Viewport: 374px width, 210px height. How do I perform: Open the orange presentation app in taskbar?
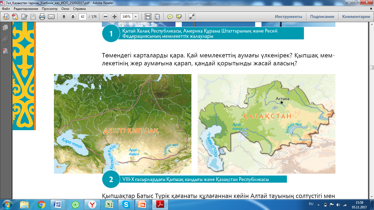[x=143, y=205]
